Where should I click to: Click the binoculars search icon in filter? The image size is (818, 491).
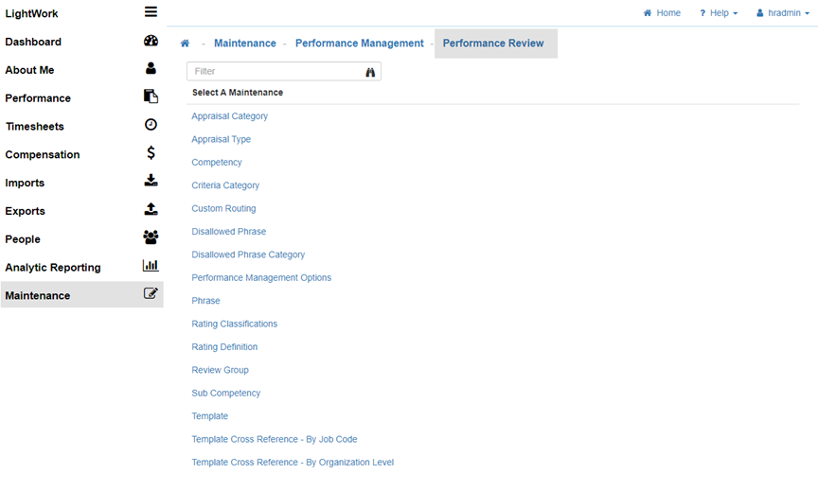click(370, 72)
